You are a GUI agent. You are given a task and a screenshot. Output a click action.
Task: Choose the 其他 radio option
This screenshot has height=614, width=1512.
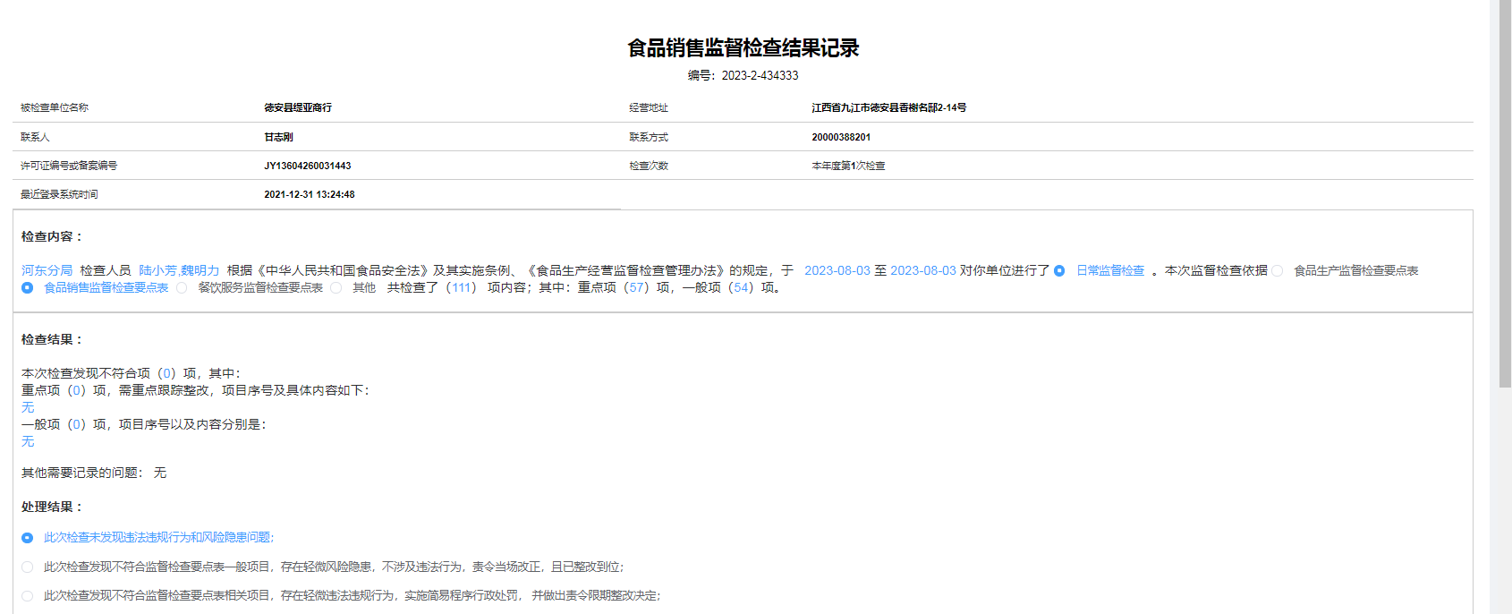(336, 288)
